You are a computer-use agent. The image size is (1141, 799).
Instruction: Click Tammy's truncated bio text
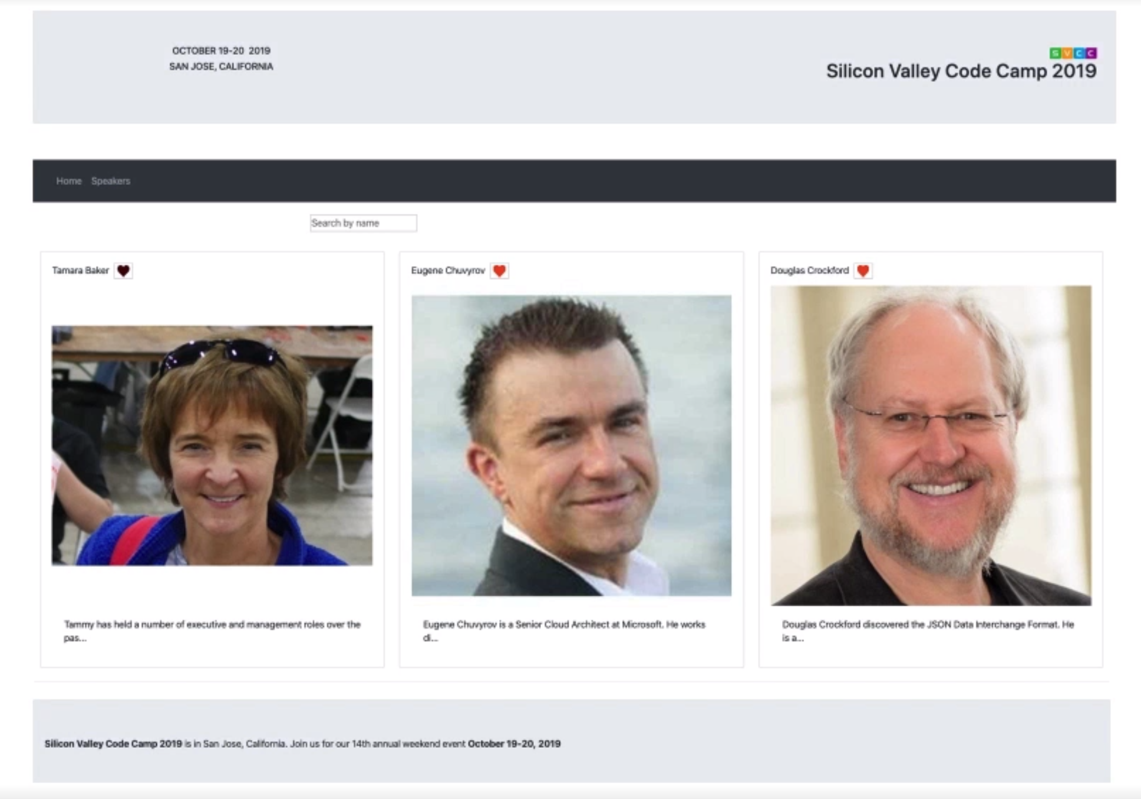(x=212, y=631)
